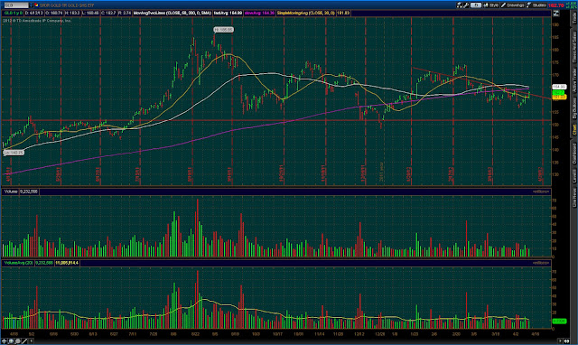
Task: Select the pan crosshair tool at bottom left
Action: click(5, 341)
